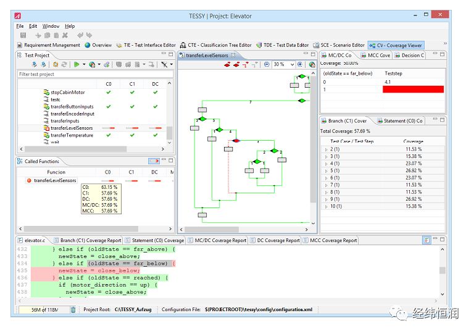
Task: Open the filter tool dropdown arrow
Action: (172, 64)
